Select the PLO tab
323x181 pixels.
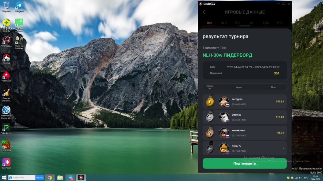click(x=237, y=23)
